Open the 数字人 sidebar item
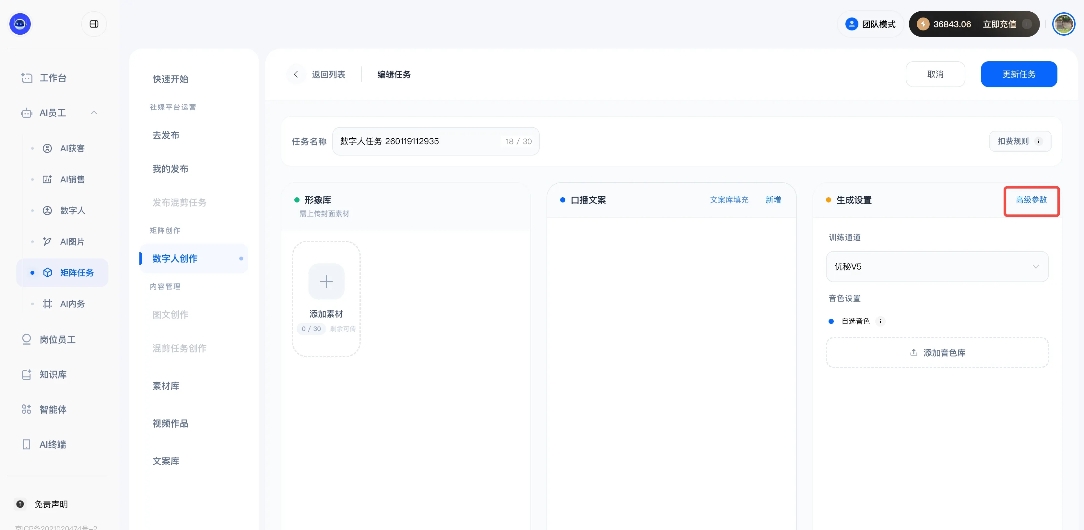The height and width of the screenshot is (530, 1084). click(x=72, y=210)
